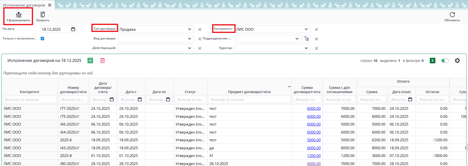Open sum link for contract /77-2025///

314,108
